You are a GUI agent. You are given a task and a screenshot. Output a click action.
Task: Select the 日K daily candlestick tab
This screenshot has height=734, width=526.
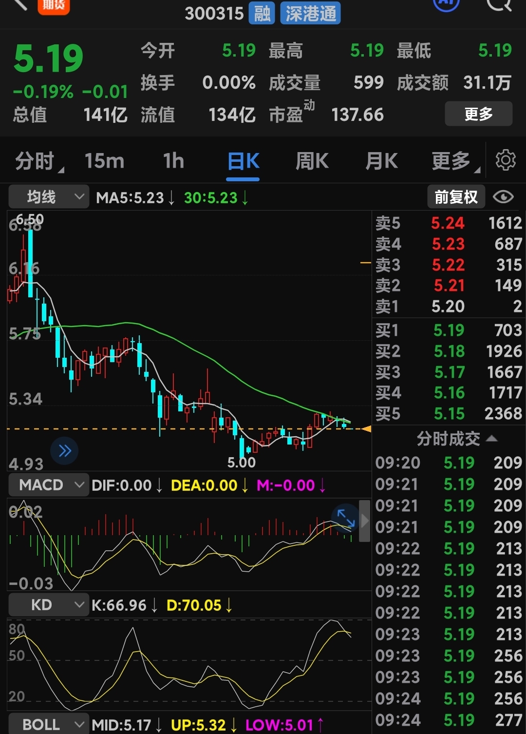click(243, 161)
